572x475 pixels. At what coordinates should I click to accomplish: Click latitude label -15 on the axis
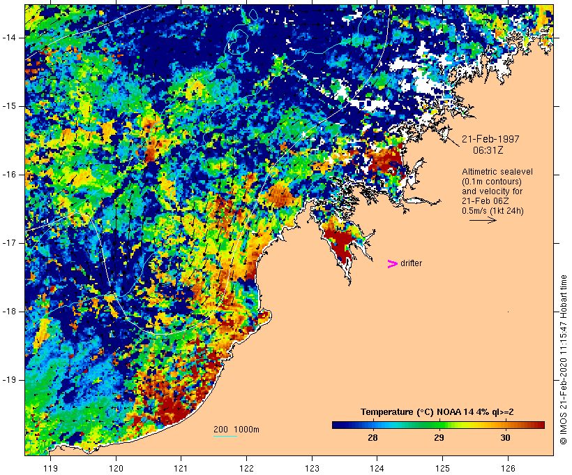pyautogui.click(x=8, y=106)
